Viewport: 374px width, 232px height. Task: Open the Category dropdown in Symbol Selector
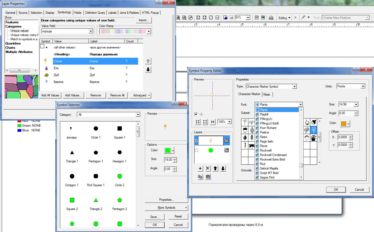point(138,115)
